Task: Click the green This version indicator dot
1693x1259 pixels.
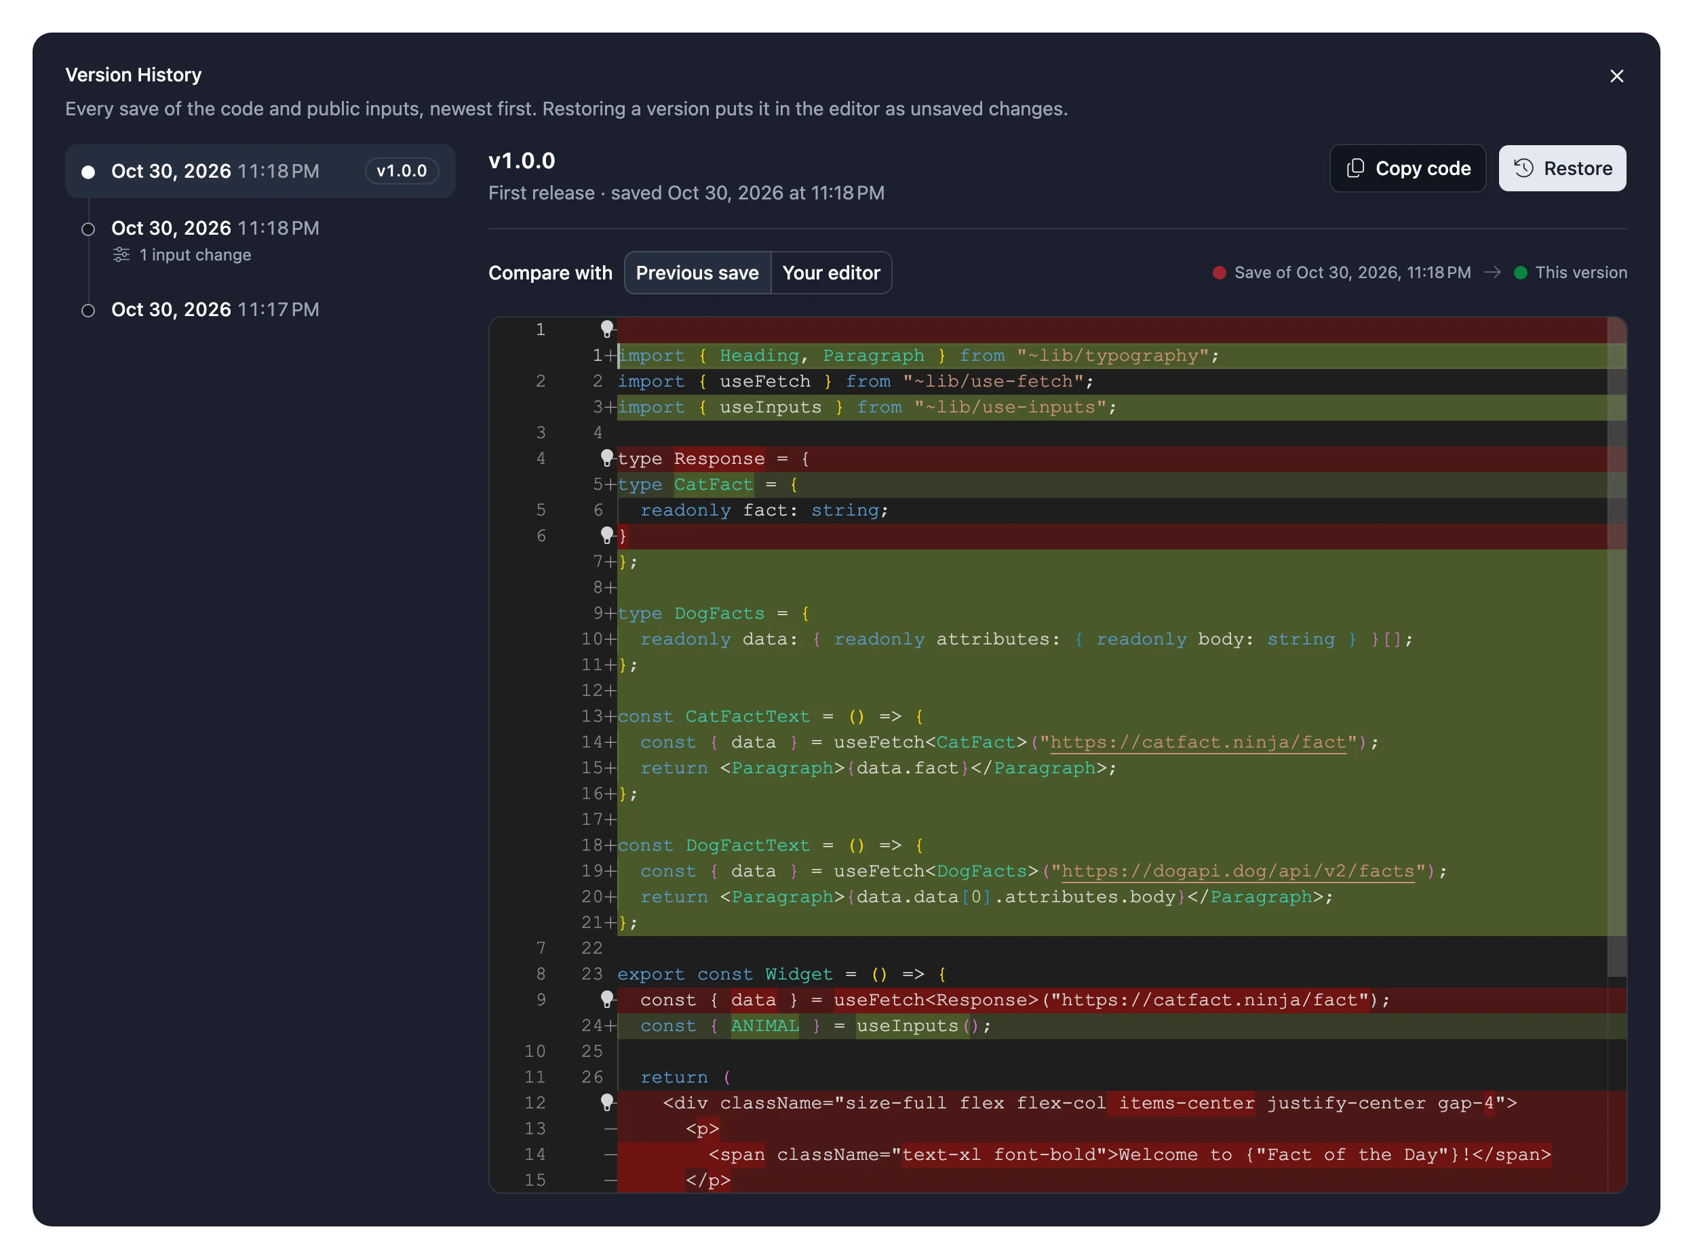Action: click(x=1520, y=273)
